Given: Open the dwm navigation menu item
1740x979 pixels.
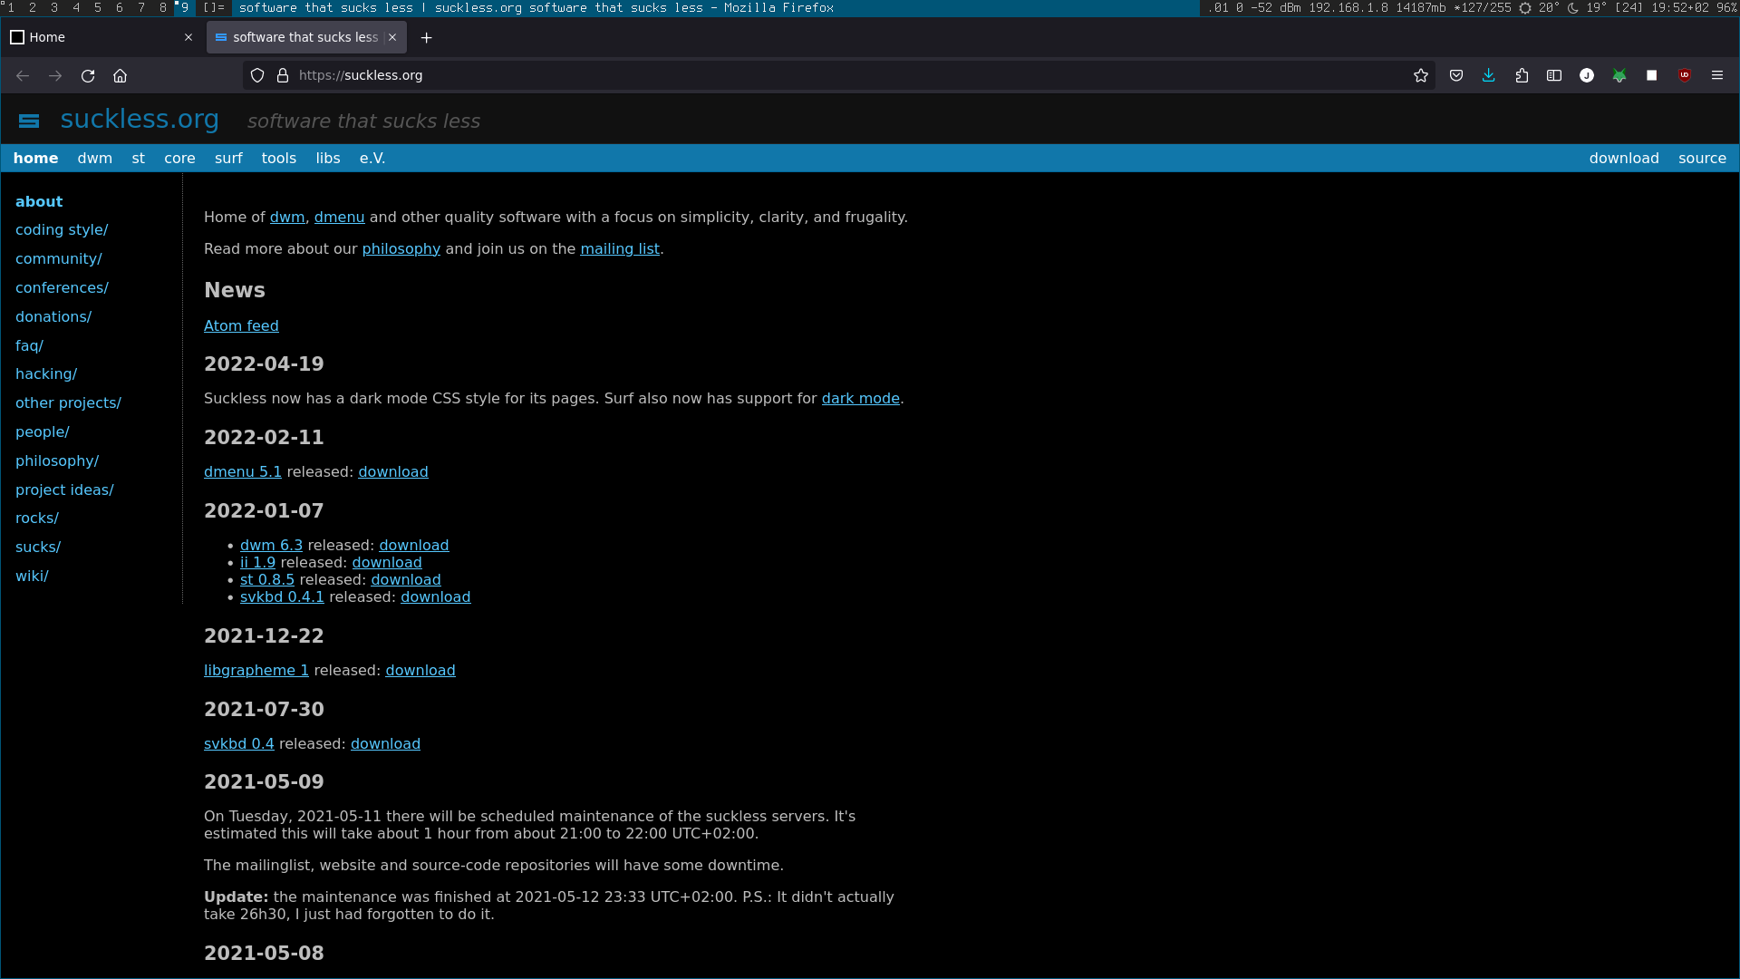Looking at the screenshot, I should (x=95, y=159).
